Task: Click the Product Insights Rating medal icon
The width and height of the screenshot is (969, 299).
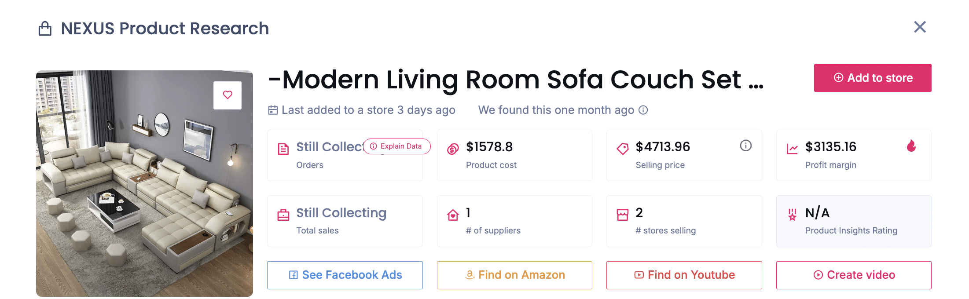Action: coord(792,215)
